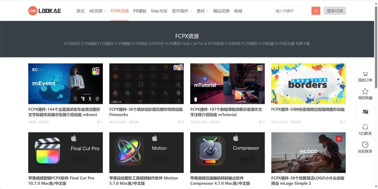Click the LookAE logo

(x=44, y=11)
